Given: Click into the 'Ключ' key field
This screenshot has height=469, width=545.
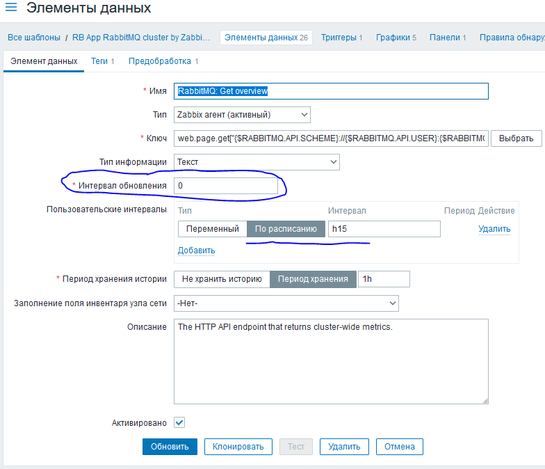Looking at the screenshot, I should (331, 138).
